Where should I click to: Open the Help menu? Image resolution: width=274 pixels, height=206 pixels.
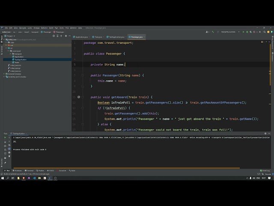click(80, 28)
